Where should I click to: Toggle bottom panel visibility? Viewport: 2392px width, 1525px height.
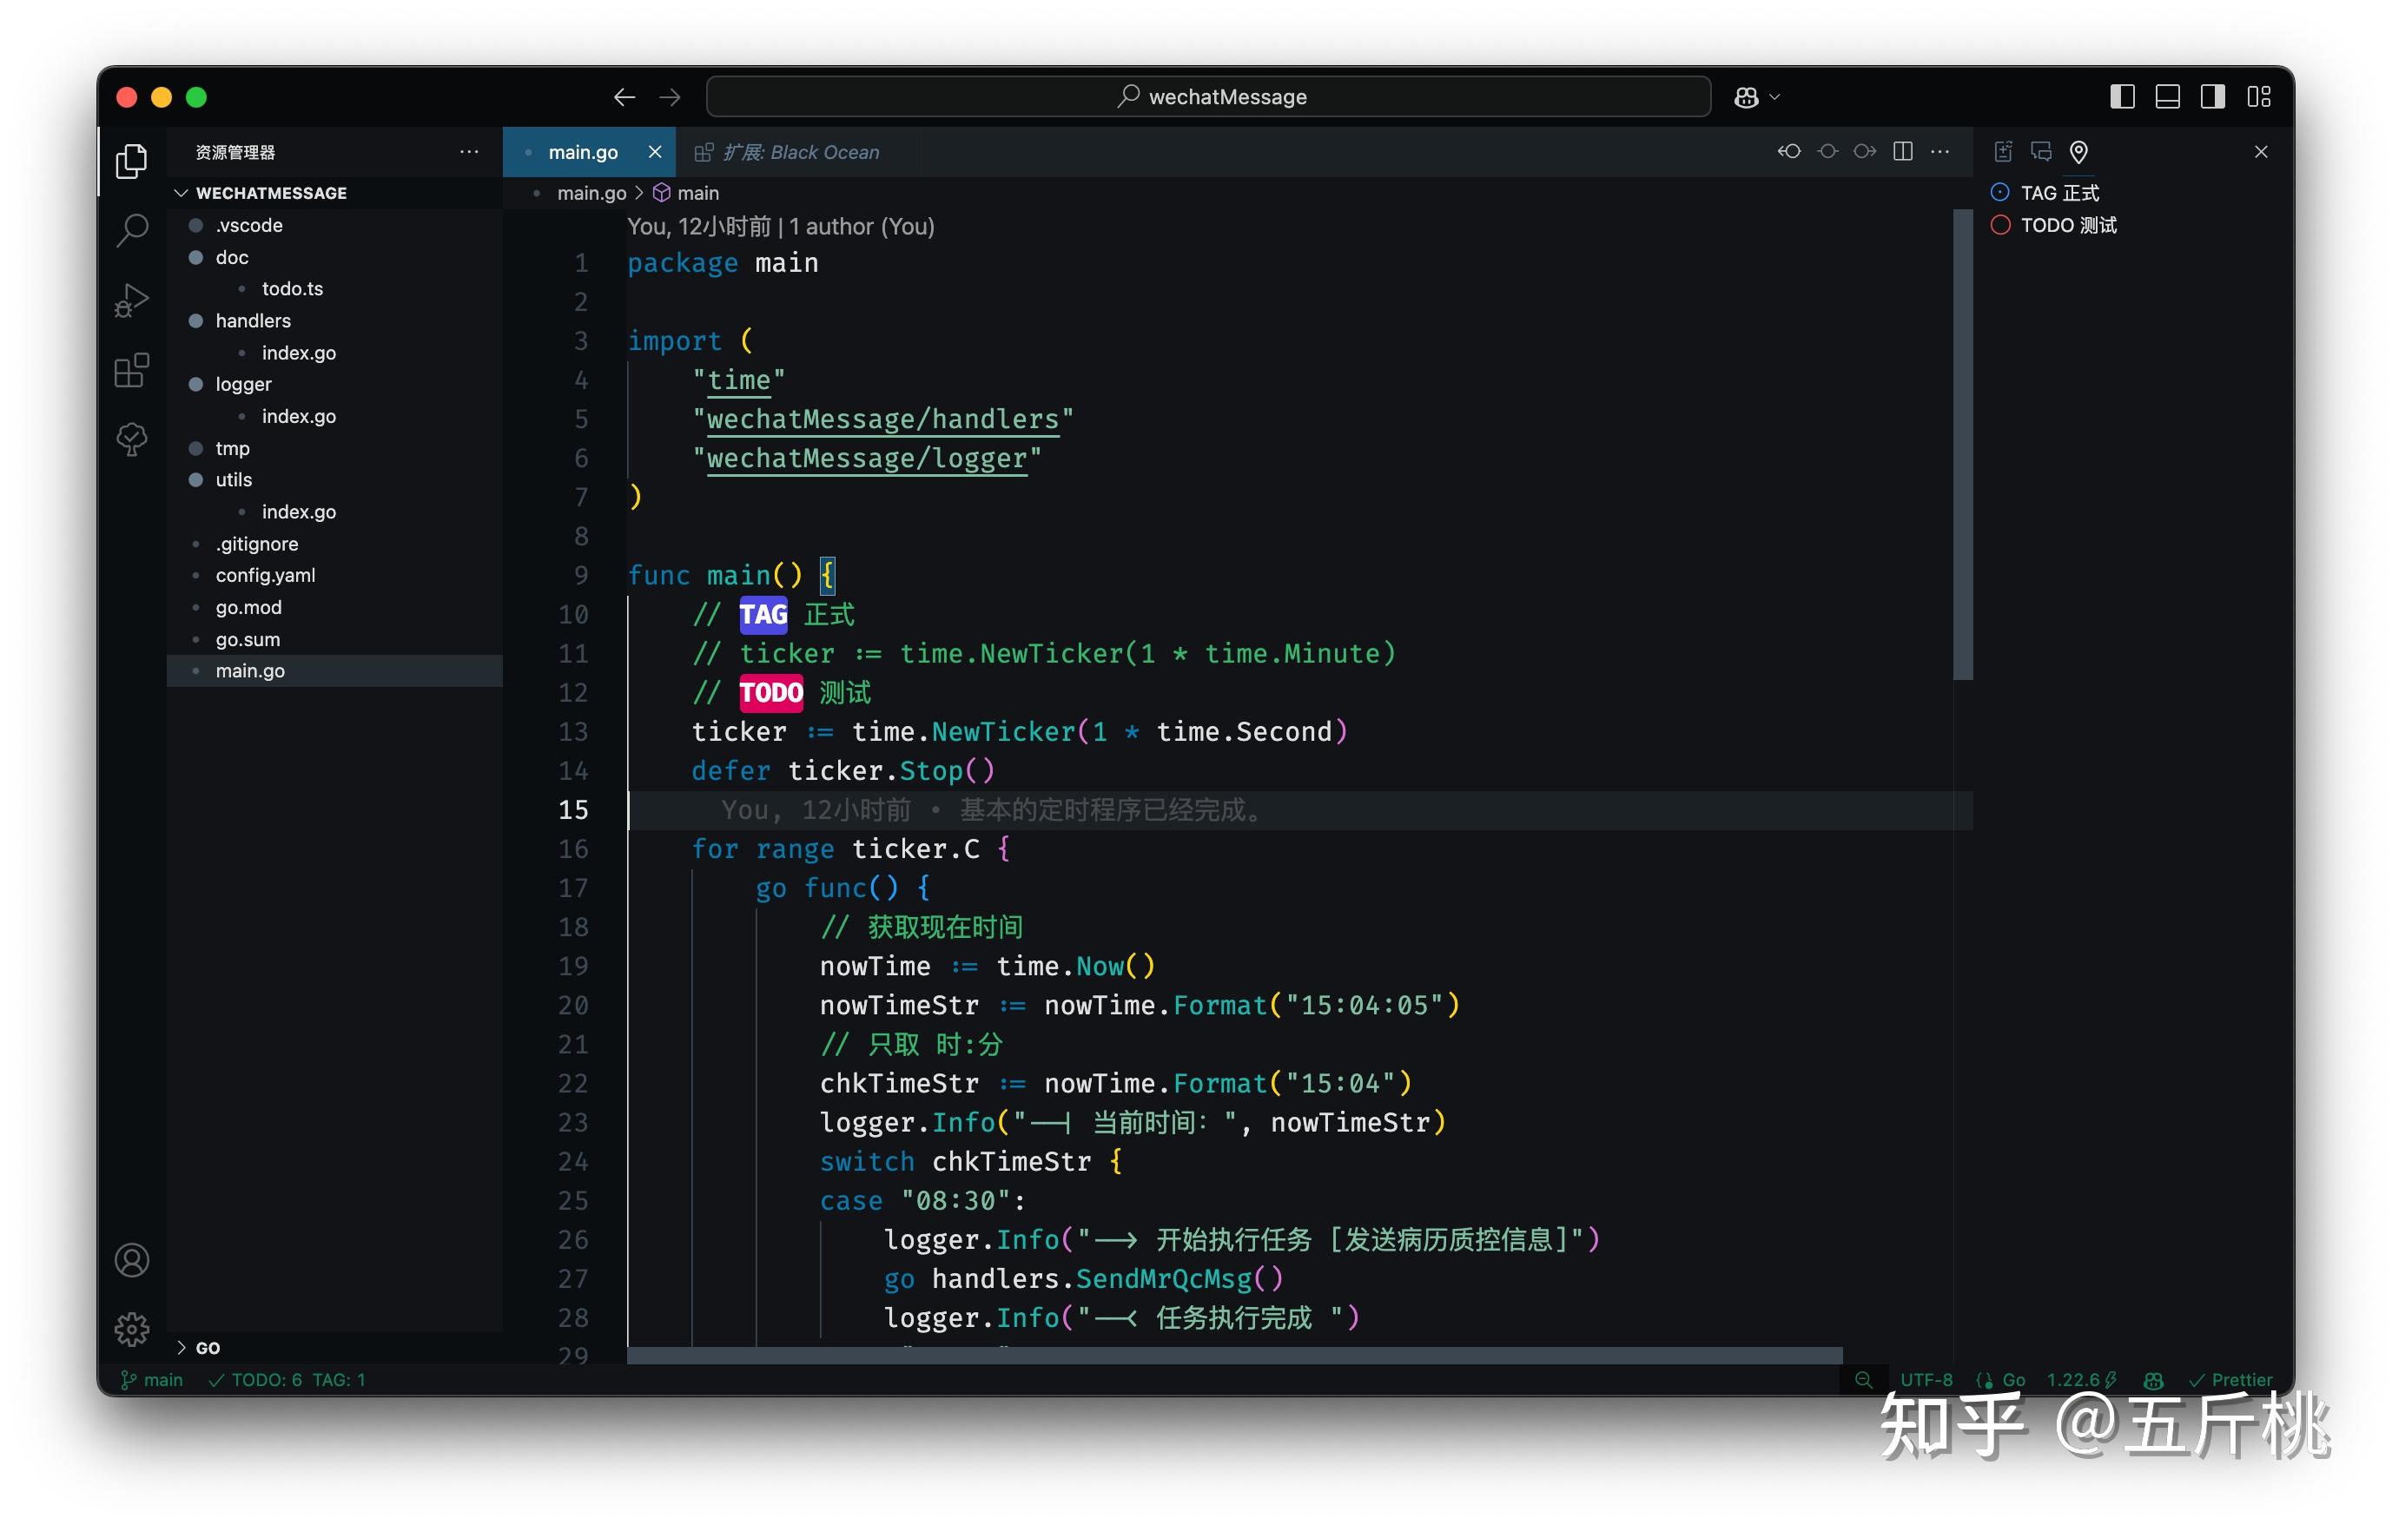2168,97
